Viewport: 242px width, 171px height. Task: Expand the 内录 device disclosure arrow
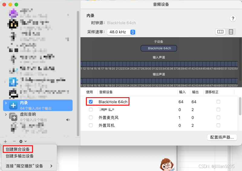[6, 103]
